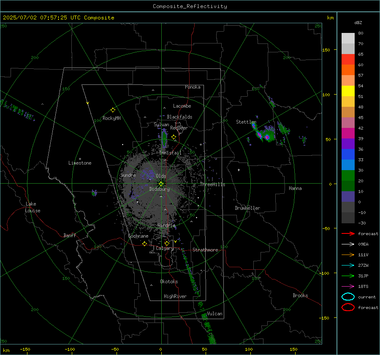Click the HighRiver map label

[x=175, y=296]
